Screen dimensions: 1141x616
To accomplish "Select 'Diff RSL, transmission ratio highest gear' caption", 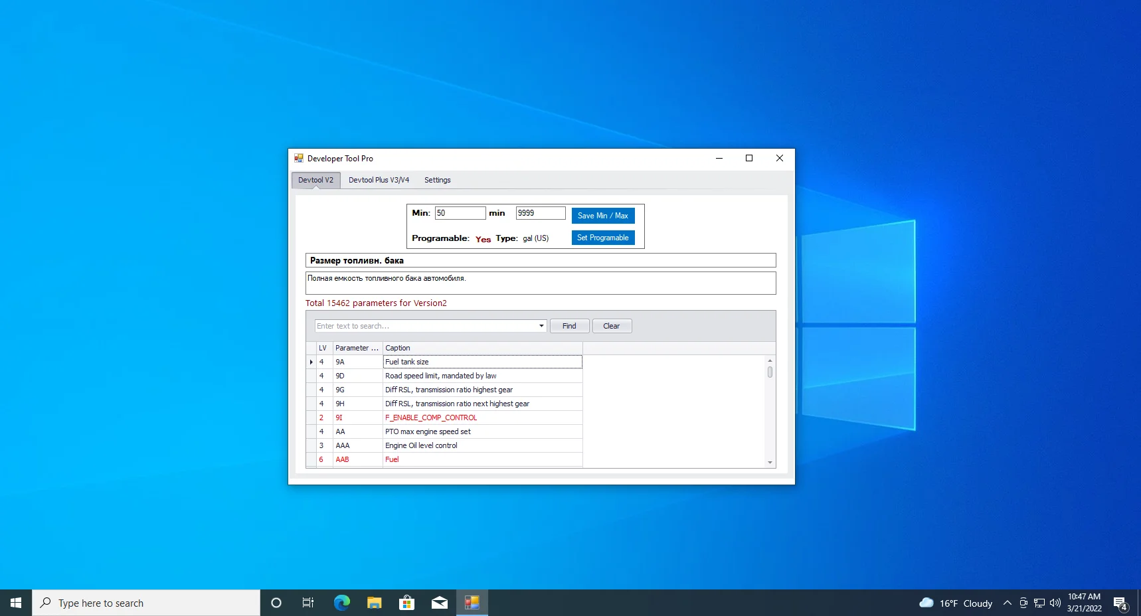I will [x=482, y=390].
